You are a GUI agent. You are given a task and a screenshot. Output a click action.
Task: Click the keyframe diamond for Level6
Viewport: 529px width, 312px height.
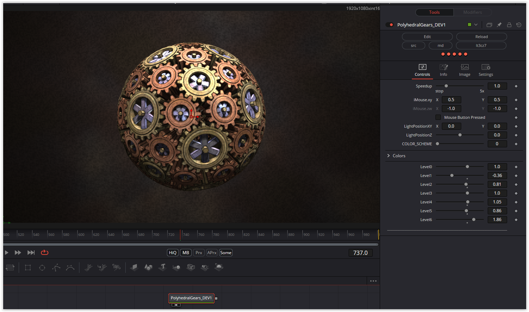tap(516, 220)
